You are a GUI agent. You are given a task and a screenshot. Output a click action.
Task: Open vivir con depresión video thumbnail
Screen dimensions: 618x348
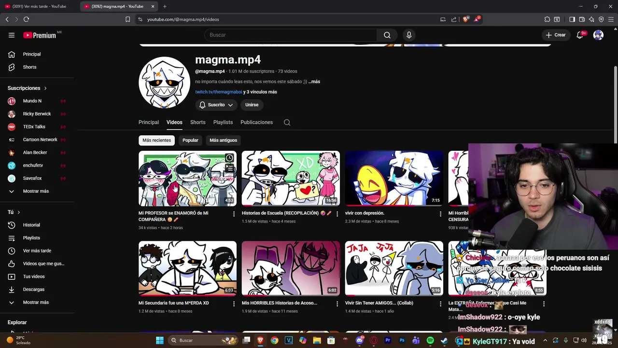point(394,179)
